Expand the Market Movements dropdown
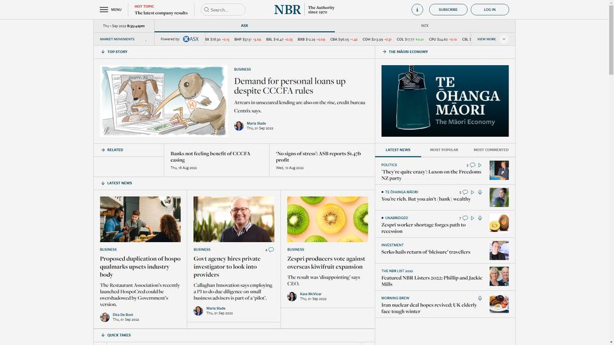 [124, 39]
